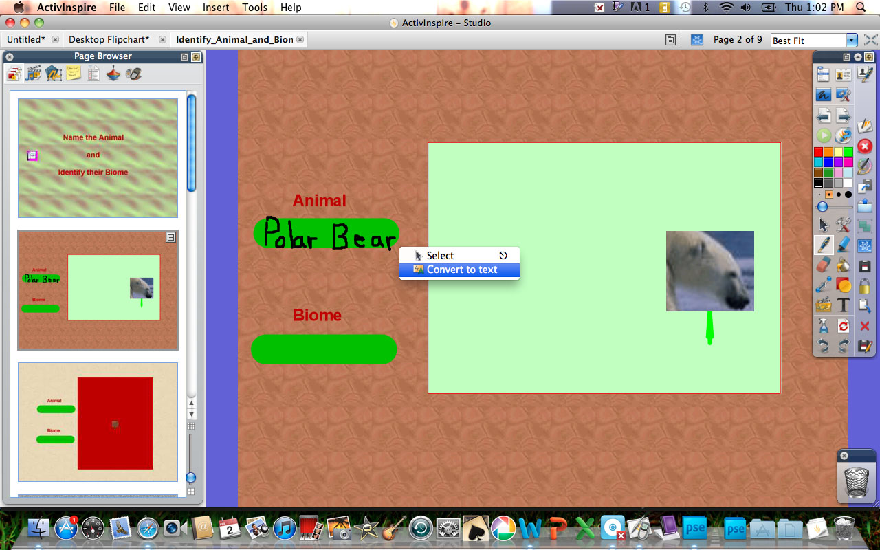Open the Tools menu
This screenshot has width=880, height=550.
(254, 8)
